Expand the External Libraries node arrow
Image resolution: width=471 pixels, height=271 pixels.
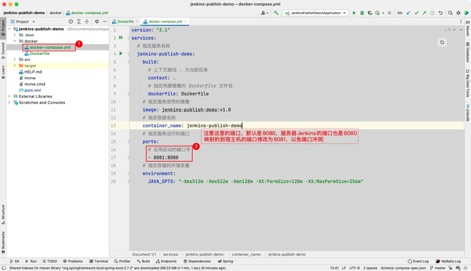9,96
